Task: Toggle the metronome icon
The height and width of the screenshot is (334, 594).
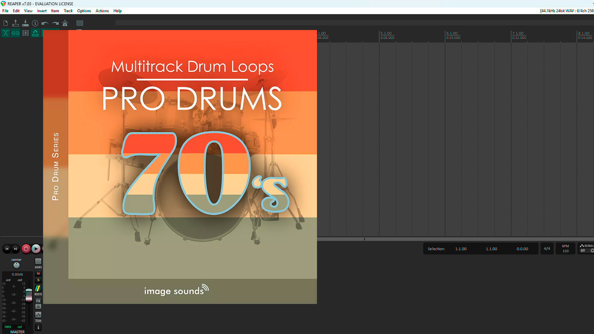Action: 65,23
